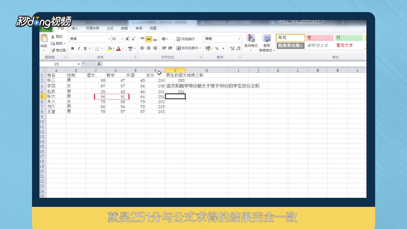Toggle middle vertical alignment

(148, 39)
